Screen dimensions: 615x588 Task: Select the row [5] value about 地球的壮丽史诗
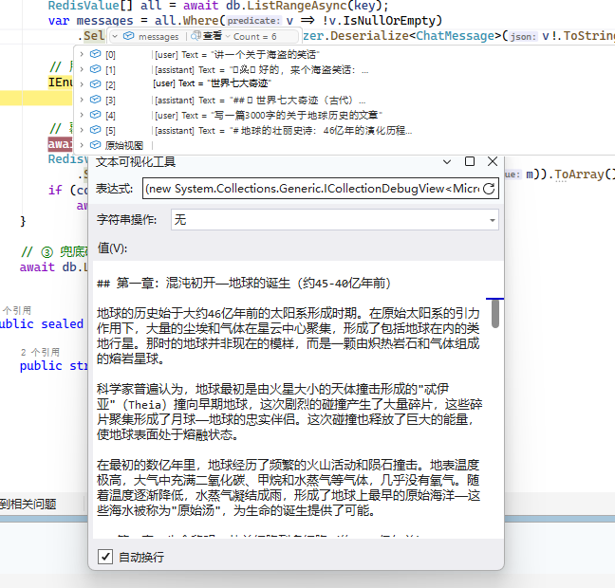[x=321, y=131]
